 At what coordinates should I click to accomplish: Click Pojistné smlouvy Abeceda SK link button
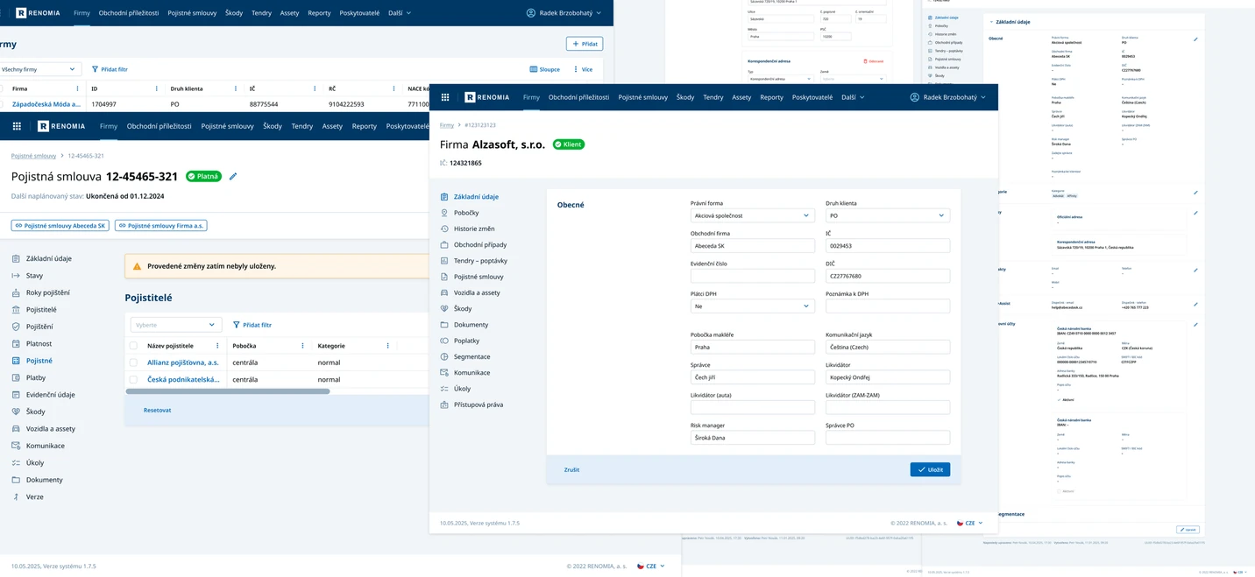(60, 226)
